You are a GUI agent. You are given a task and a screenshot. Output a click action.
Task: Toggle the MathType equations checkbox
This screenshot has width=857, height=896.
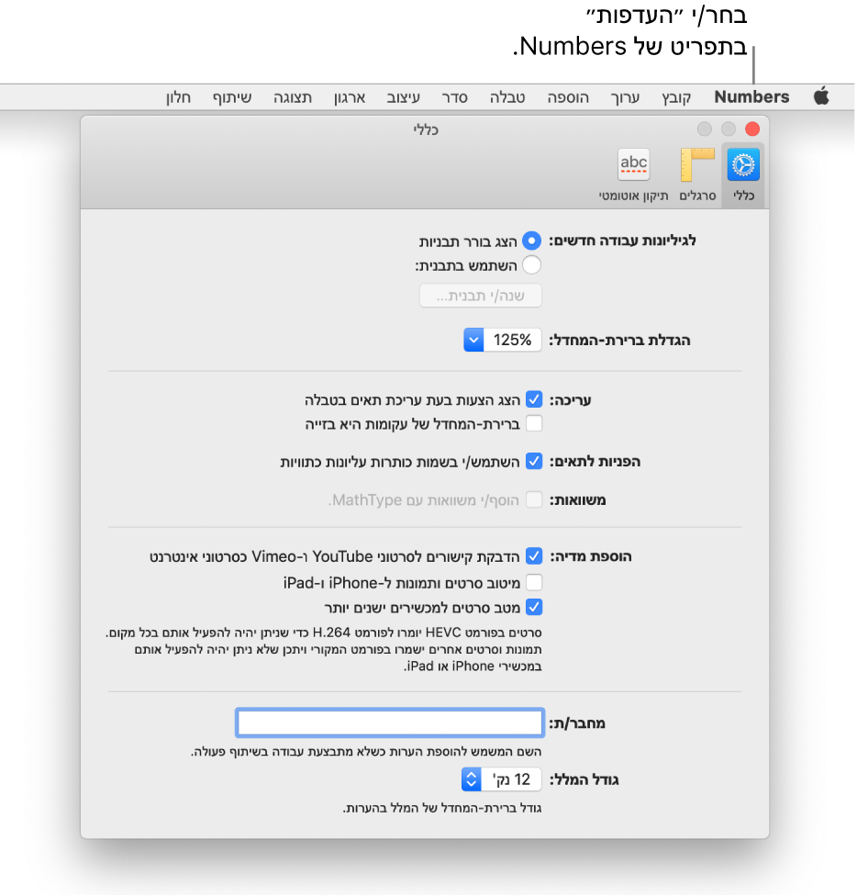534,499
